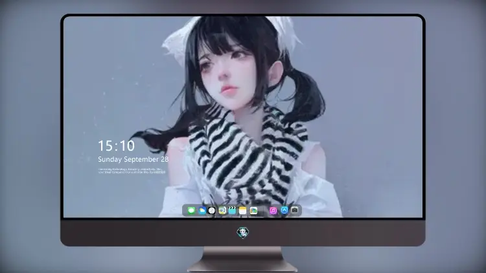
Task: Open the yellow-green icon left of the clapperboard
Action: tap(222, 210)
